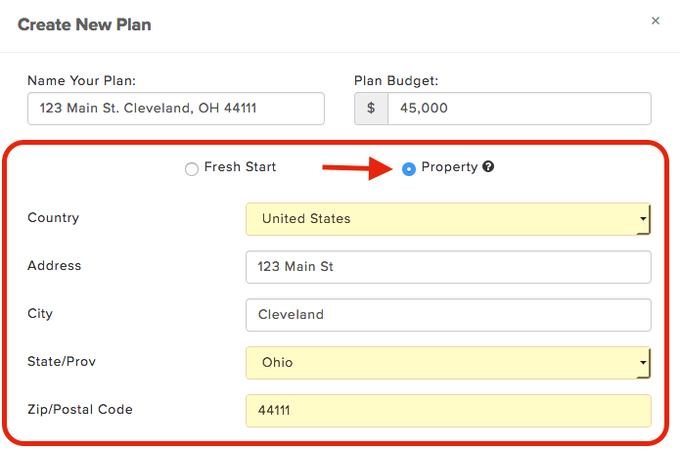This screenshot has width=680, height=449.
Task: Click the State/Prov field label
Action: pos(62,362)
